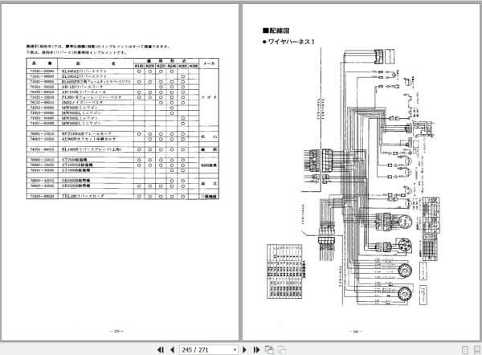Jump to the last page

click(x=256, y=349)
